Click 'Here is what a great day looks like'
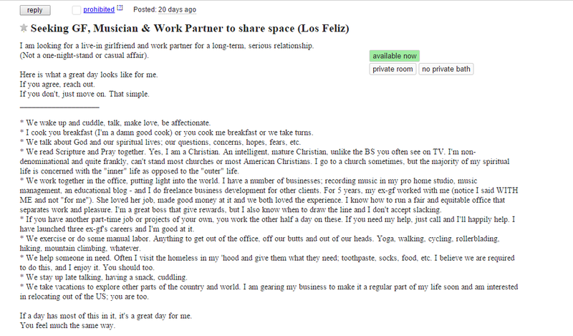The height and width of the screenshot is (336, 573). (89, 75)
